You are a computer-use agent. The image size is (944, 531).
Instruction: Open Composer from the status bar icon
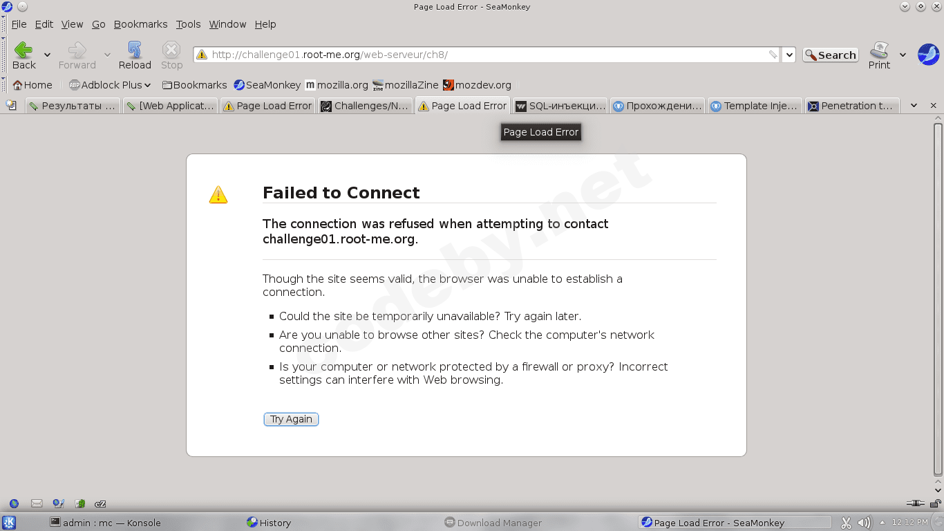coord(59,504)
